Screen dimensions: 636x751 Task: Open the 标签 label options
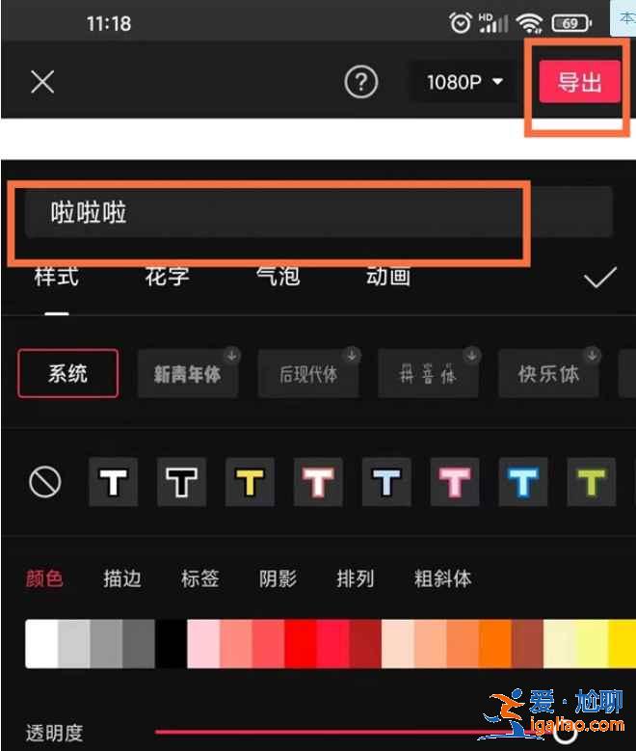(199, 578)
